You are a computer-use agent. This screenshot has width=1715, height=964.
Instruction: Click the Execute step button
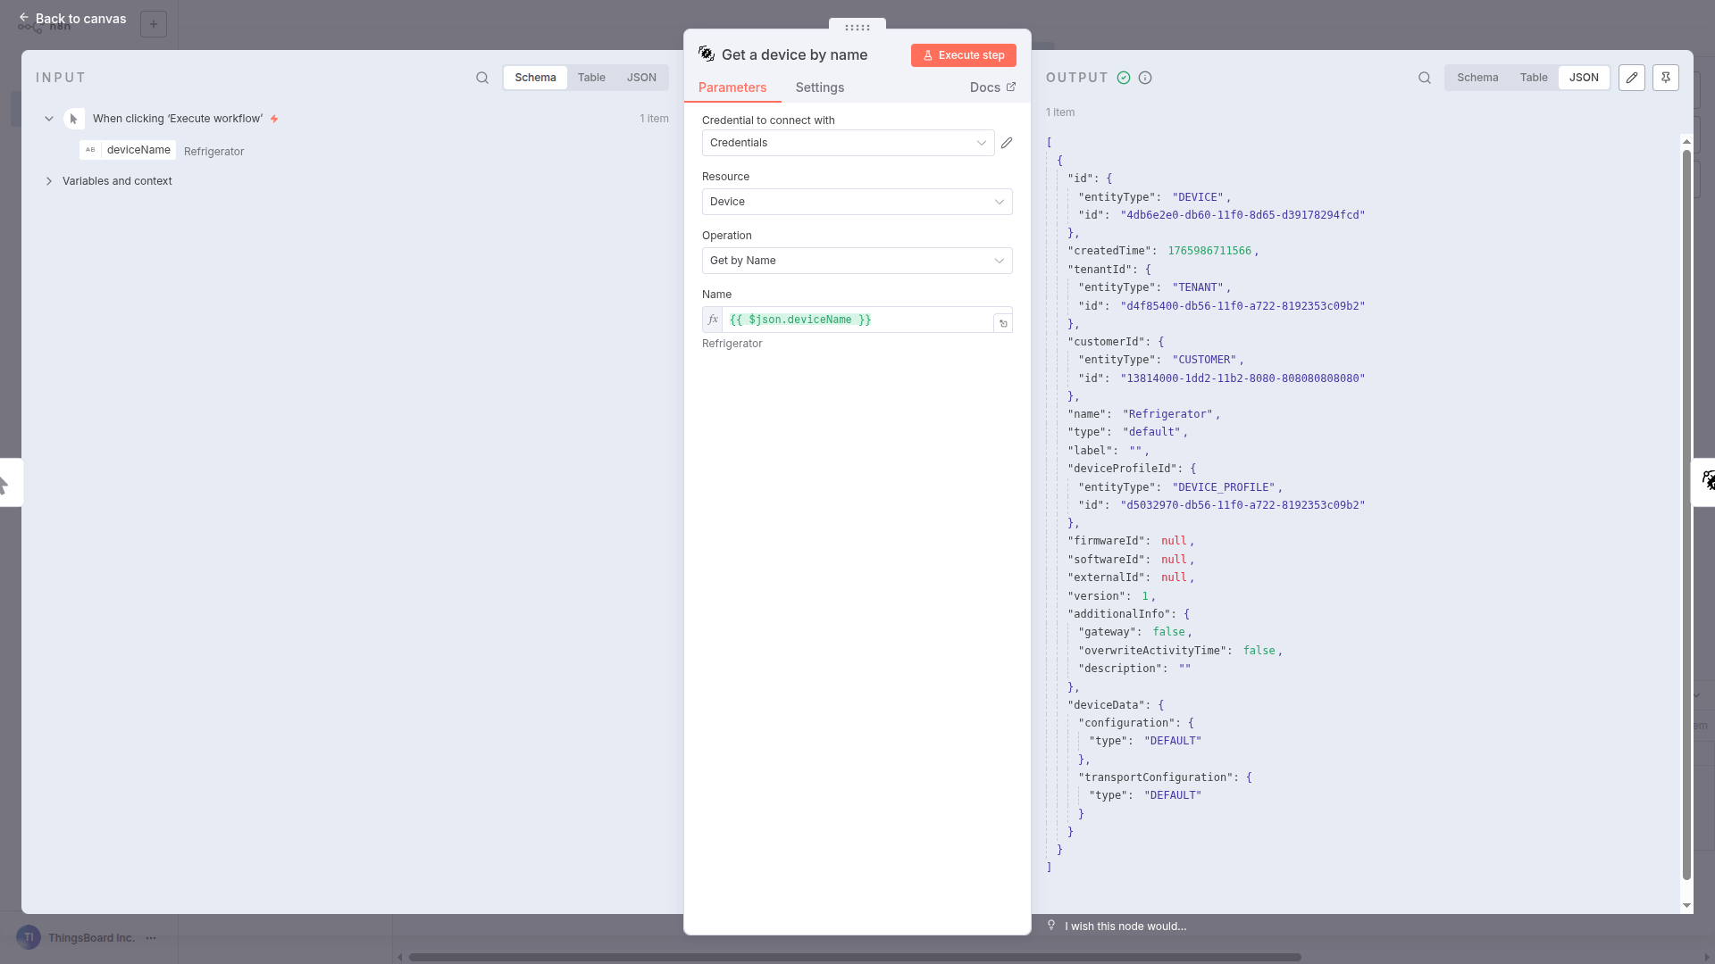tap(963, 55)
